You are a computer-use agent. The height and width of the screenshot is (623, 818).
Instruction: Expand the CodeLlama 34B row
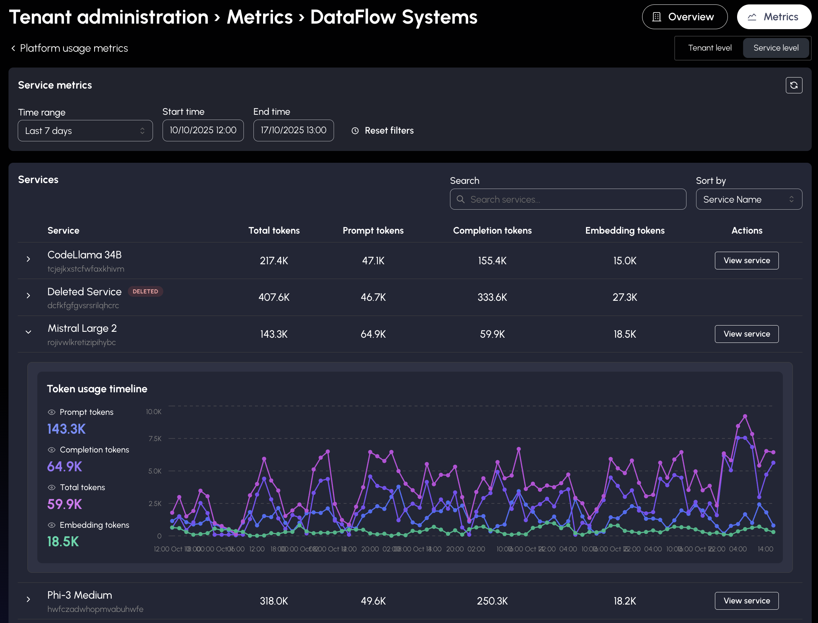(28, 259)
